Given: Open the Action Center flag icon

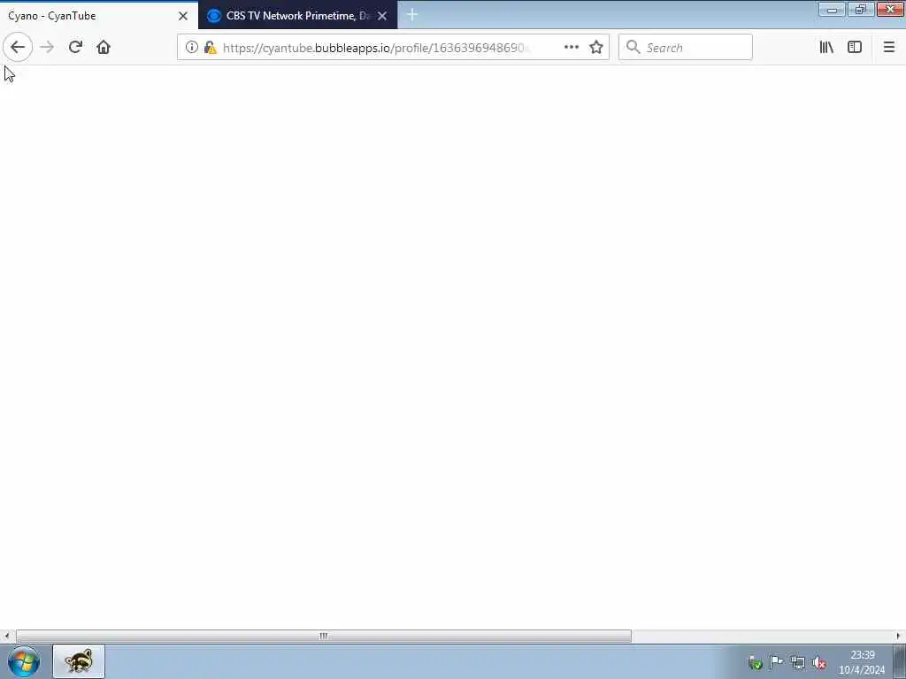Looking at the screenshot, I should [x=776, y=662].
